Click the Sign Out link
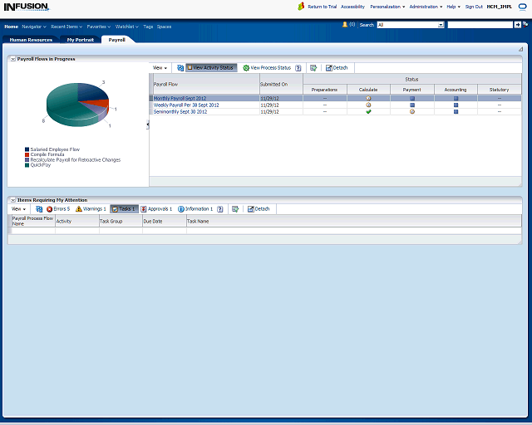 (474, 6)
